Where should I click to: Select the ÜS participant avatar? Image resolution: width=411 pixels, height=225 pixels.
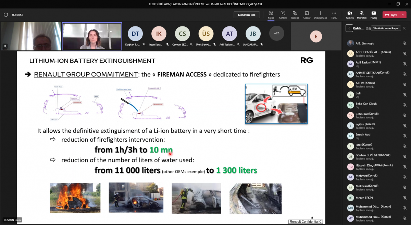coord(206,34)
